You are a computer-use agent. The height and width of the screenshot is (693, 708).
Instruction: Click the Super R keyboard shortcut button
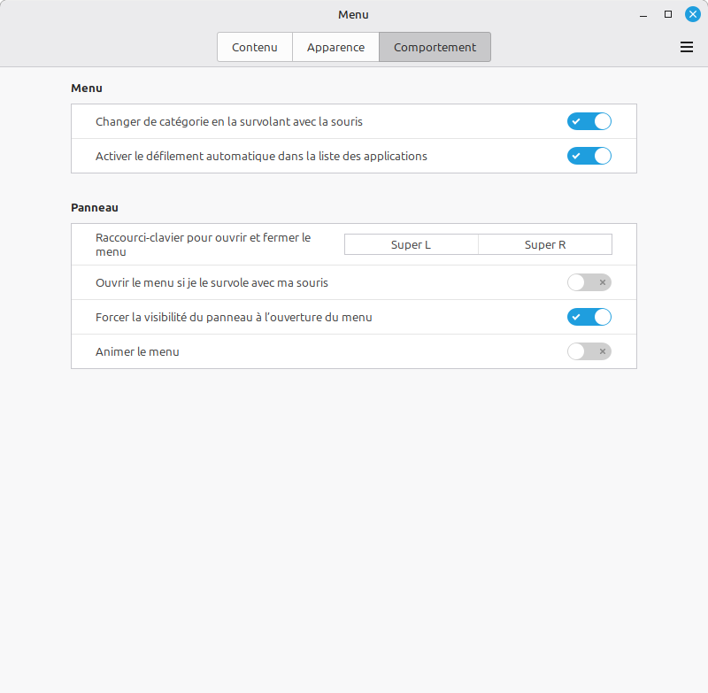click(545, 244)
